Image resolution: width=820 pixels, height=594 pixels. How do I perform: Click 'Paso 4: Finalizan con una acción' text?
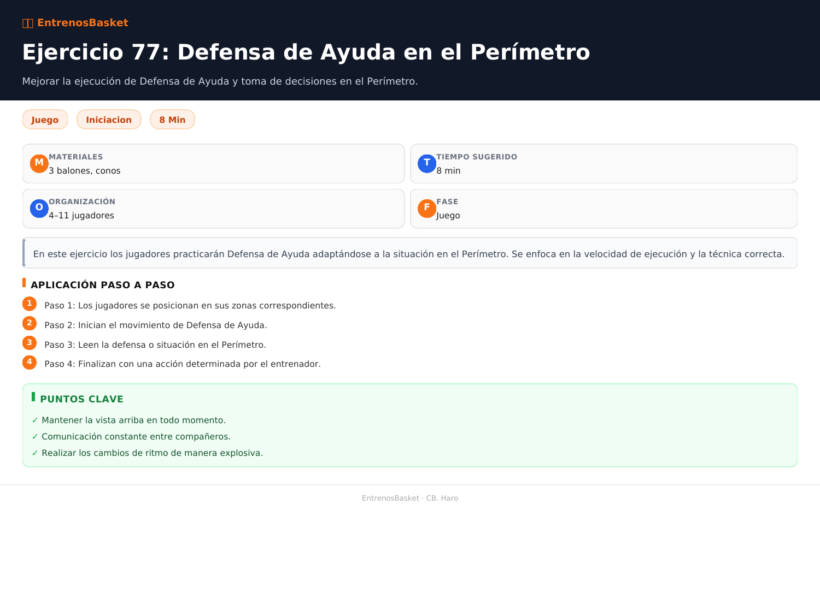[183, 364]
